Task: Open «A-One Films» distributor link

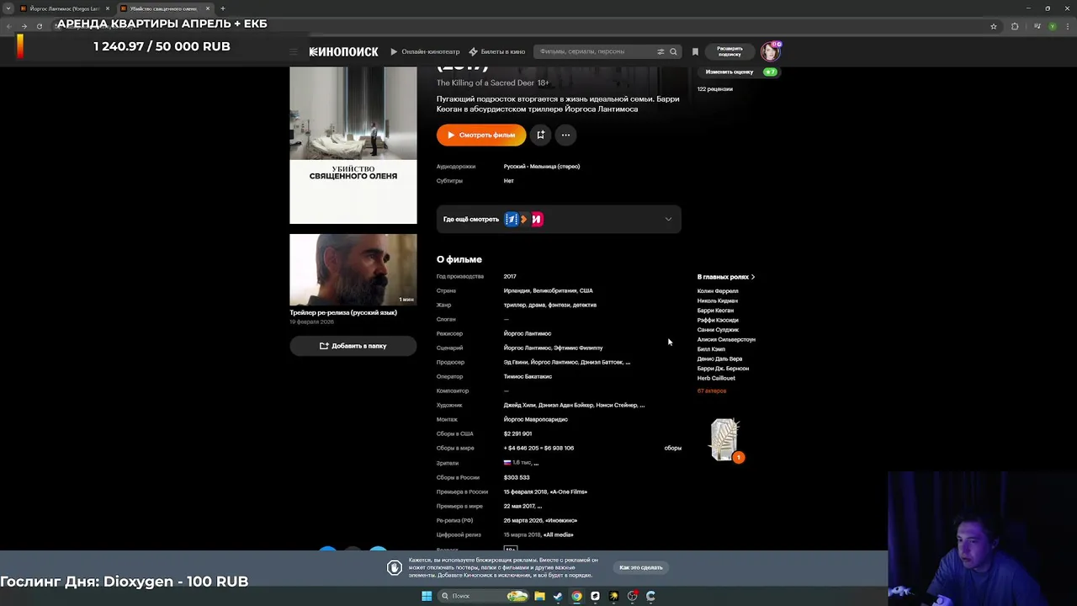Action: click(569, 492)
